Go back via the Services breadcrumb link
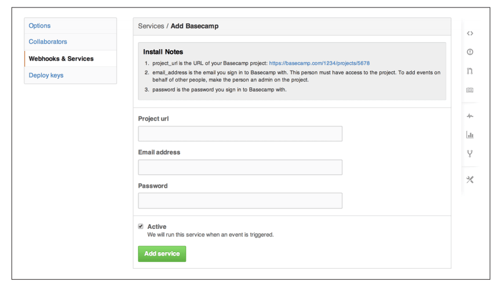This screenshot has width=493, height=281. (151, 26)
